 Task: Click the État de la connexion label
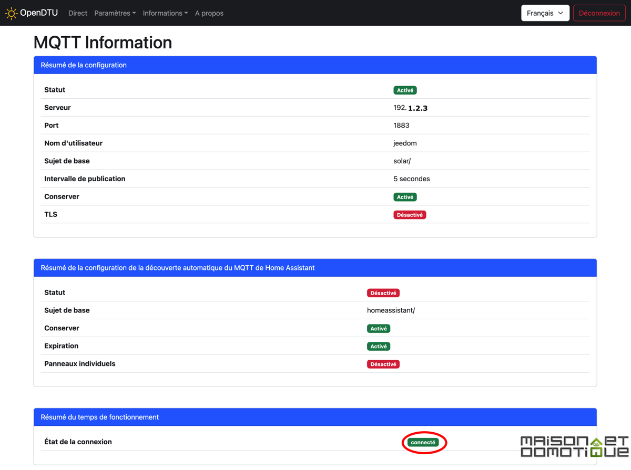click(x=78, y=442)
